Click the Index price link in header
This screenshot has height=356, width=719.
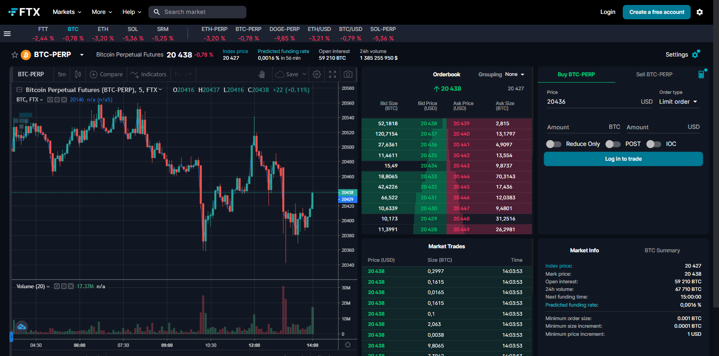point(235,51)
